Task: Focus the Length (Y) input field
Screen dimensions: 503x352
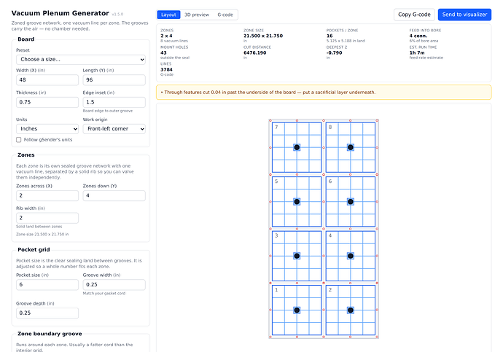Action: pyautogui.click(x=114, y=80)
